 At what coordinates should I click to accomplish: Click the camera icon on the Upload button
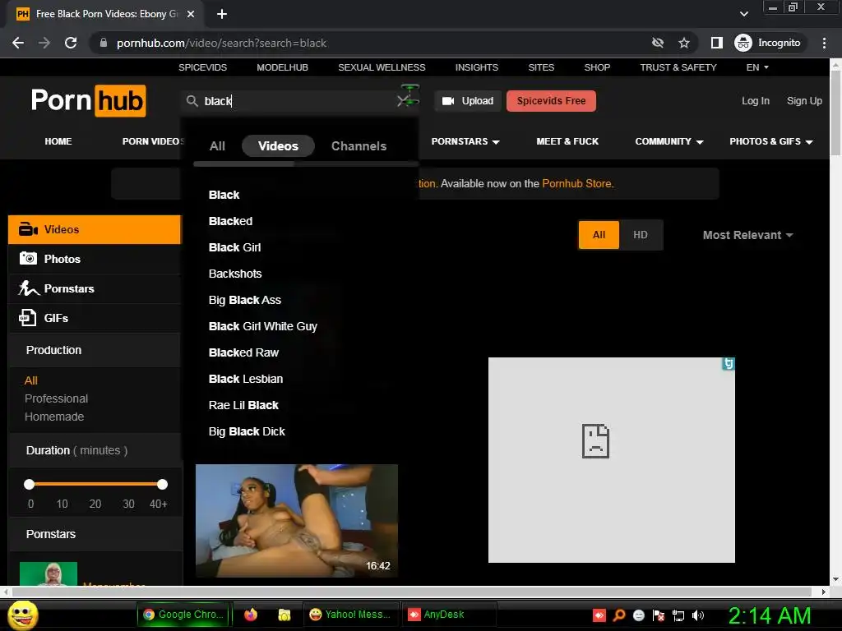click(x=448, y=101)
